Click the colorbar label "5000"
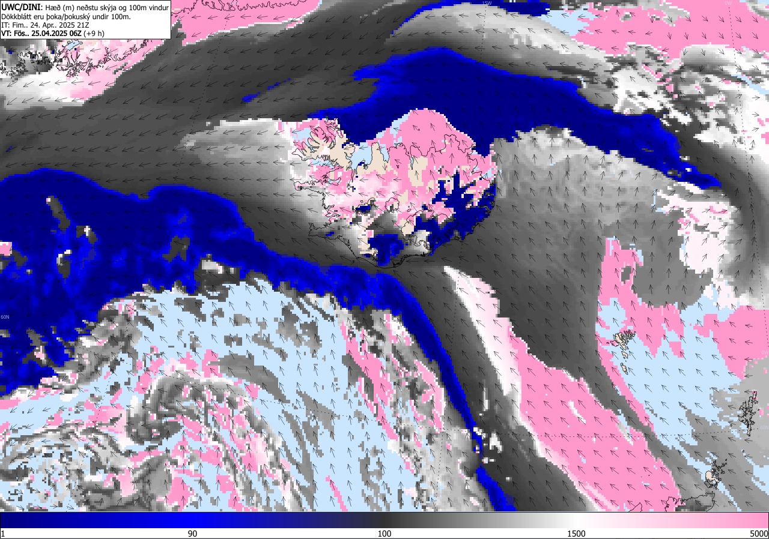 click(759, 534)
